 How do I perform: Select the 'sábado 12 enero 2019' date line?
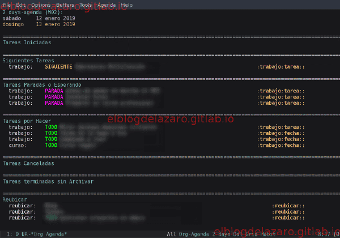[39, 18]
